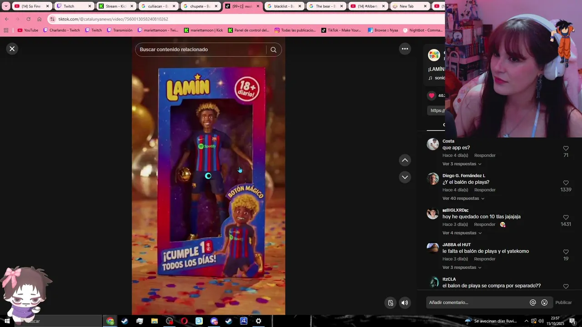Like Costa's comment

point(566,148)
